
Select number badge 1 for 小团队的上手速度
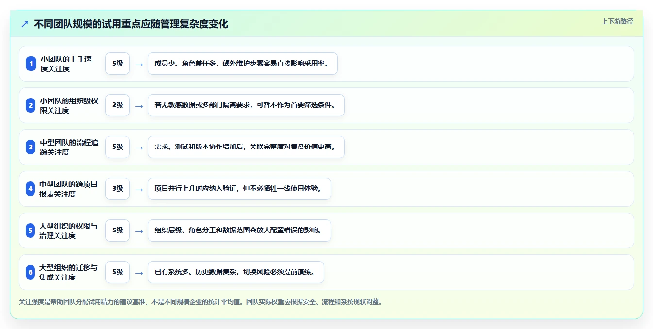tap(31, 64)
